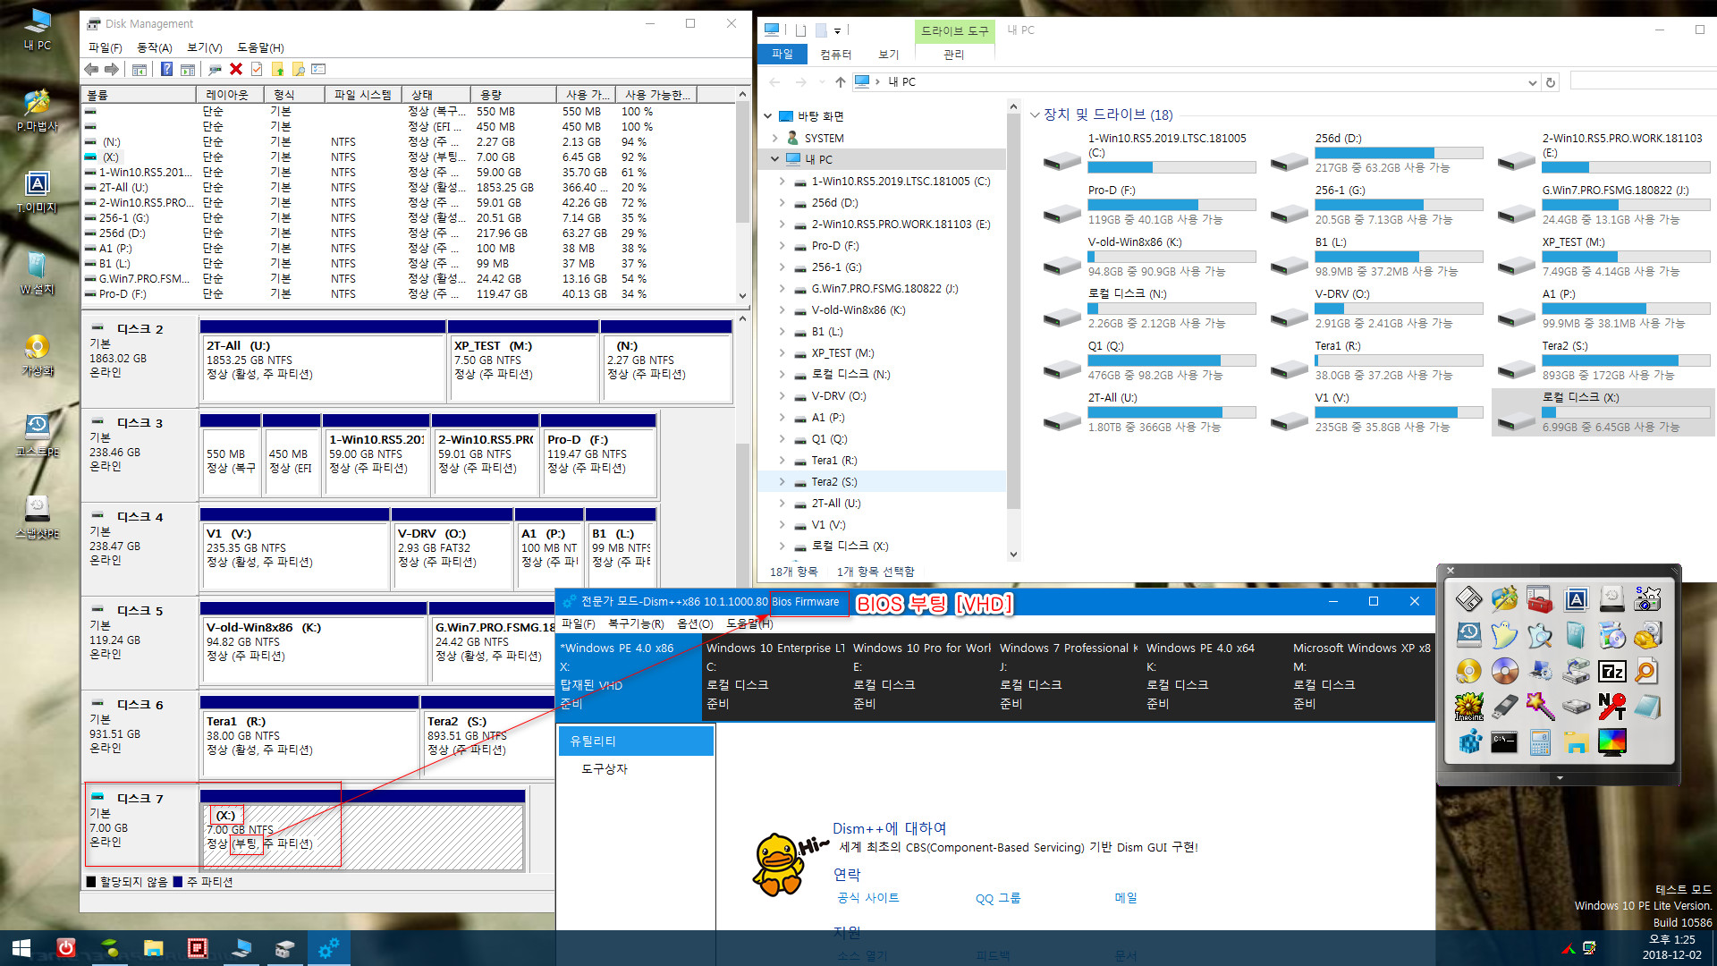This screenshot has height=966, width=1717.
Task: Select Windows 7 Professional image tile in Dism++
Action: tap(1068, 676)
